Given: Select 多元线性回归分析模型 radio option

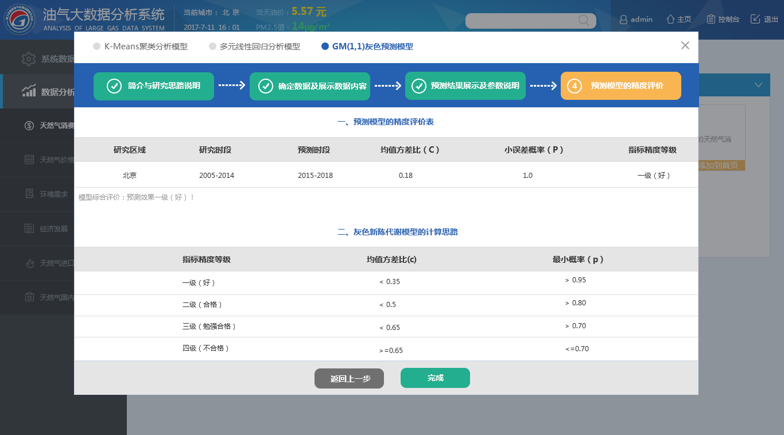Looking at the screenshot, I should click(x=212, y=46).
